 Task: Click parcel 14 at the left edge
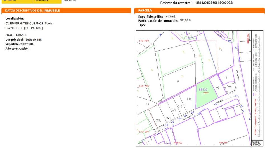click(x=148, y=104)
